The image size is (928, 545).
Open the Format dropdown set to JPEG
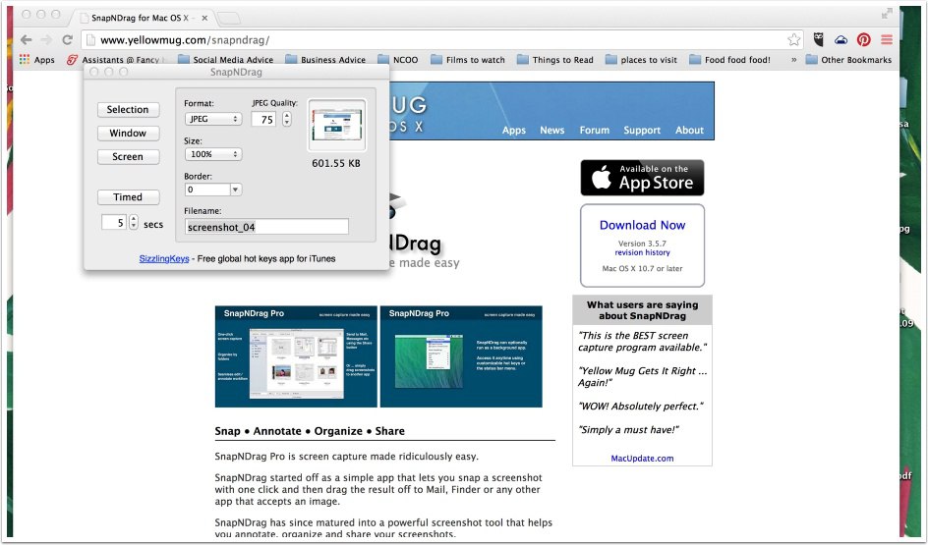point(212,119)
